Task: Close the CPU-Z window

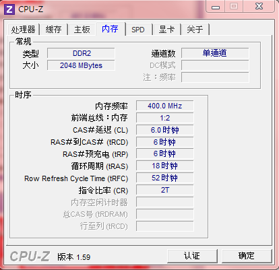Action: (x=259, y=6)
